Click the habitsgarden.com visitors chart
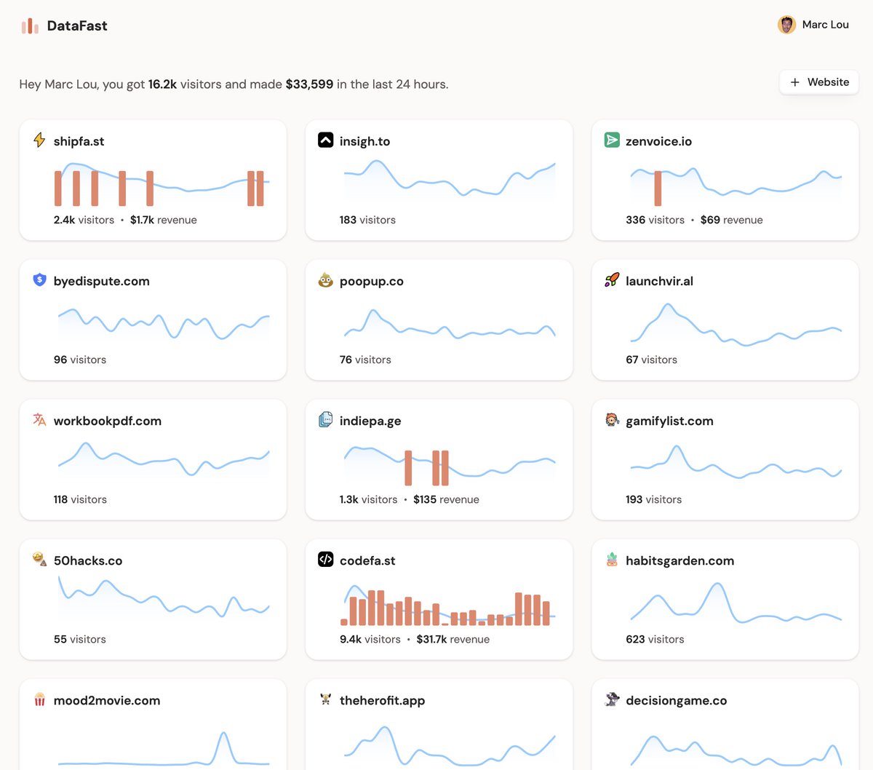873x770 pixels. (736, 603)
